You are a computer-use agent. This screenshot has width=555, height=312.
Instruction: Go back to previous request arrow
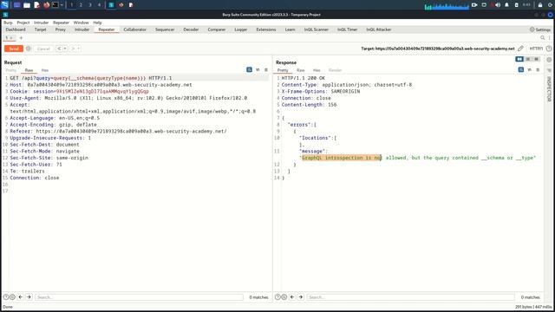59,49
